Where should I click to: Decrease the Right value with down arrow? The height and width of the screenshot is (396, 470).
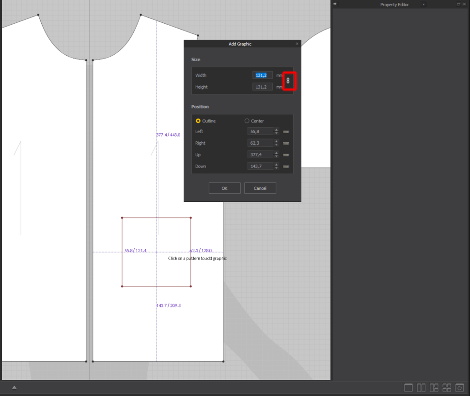tap(276, 145)
